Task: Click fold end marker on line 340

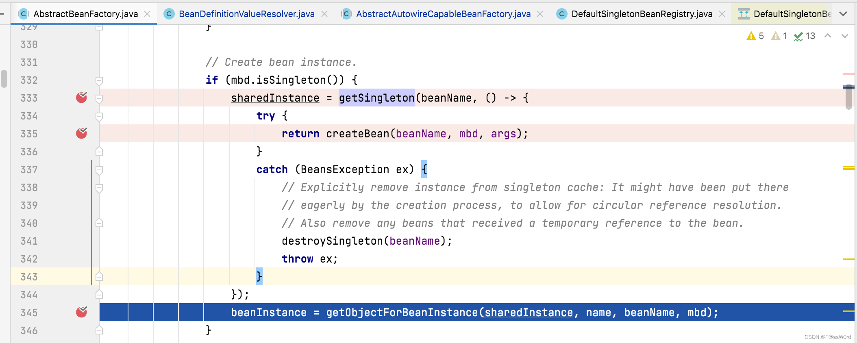Action: click(x=99, y=223)
